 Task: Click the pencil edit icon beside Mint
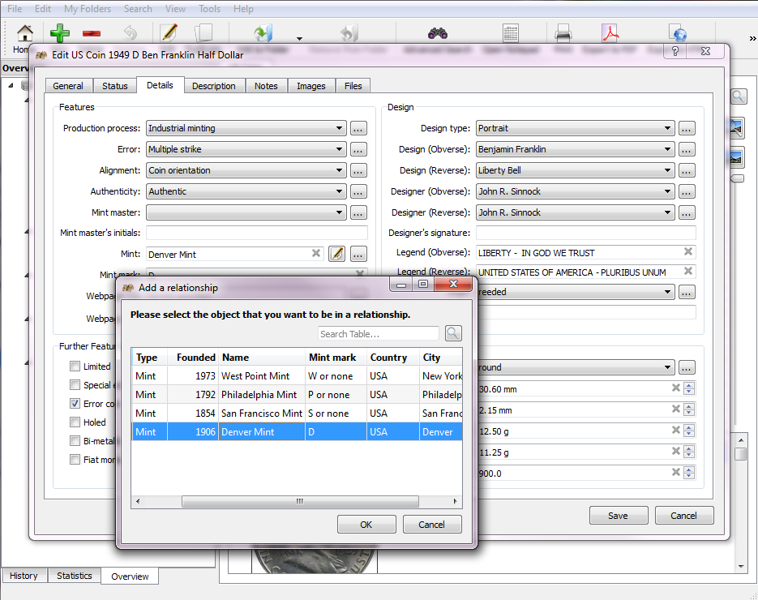click(x=337, y=254)
